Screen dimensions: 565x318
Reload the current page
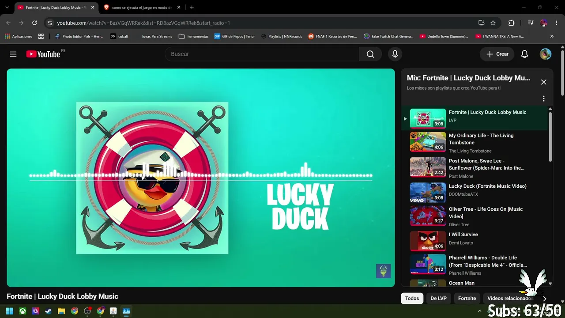point(34,23)
